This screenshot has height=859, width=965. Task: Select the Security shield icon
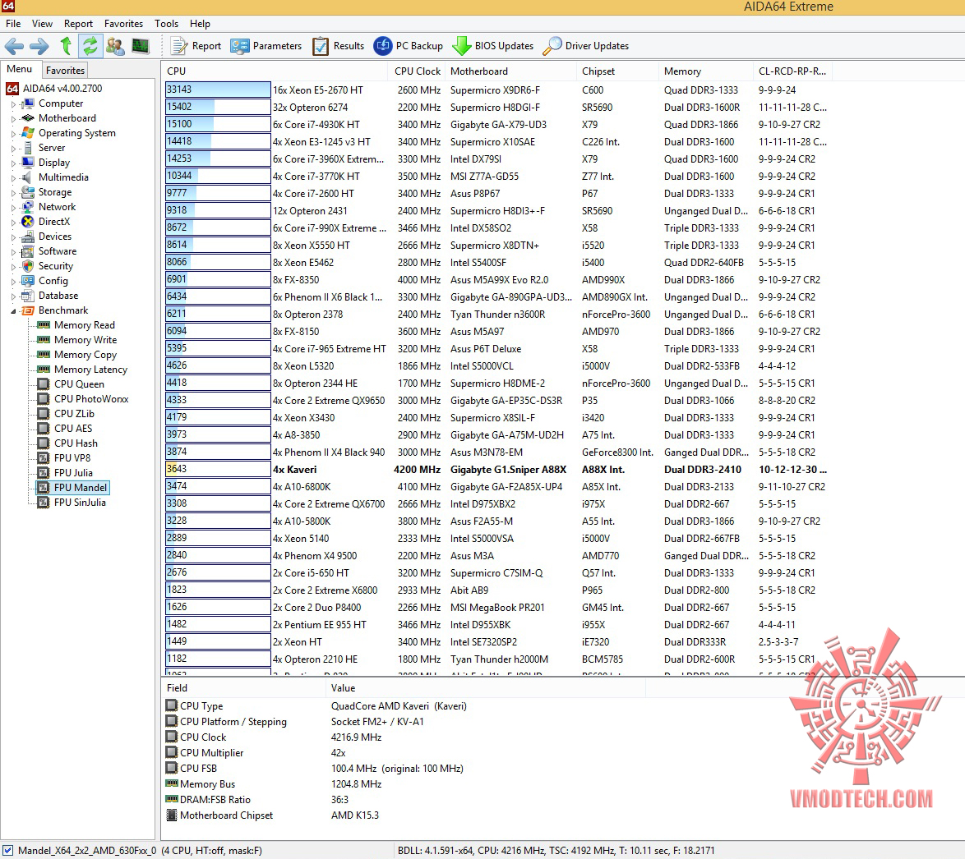(x=28, y=265)
